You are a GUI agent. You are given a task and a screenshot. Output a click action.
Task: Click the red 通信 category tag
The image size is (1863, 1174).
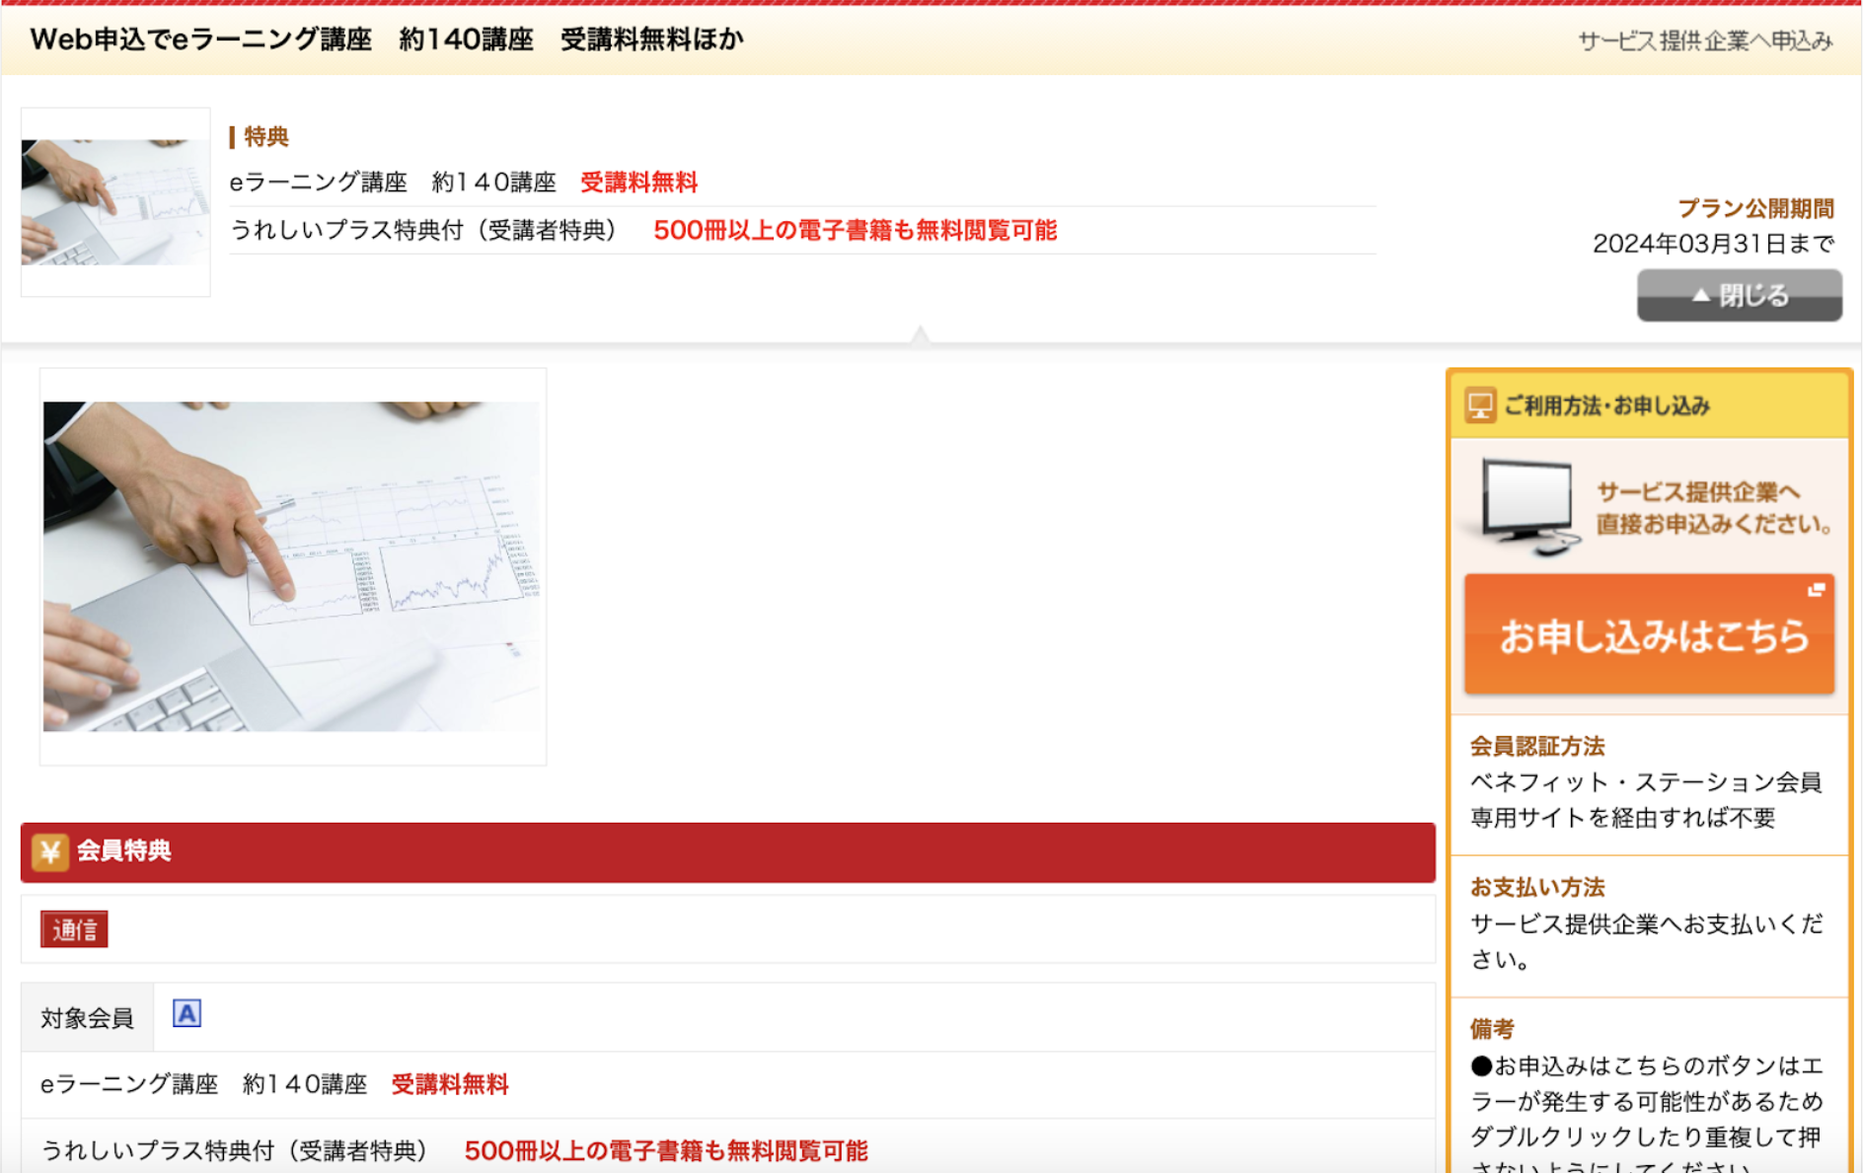(74, 929)
